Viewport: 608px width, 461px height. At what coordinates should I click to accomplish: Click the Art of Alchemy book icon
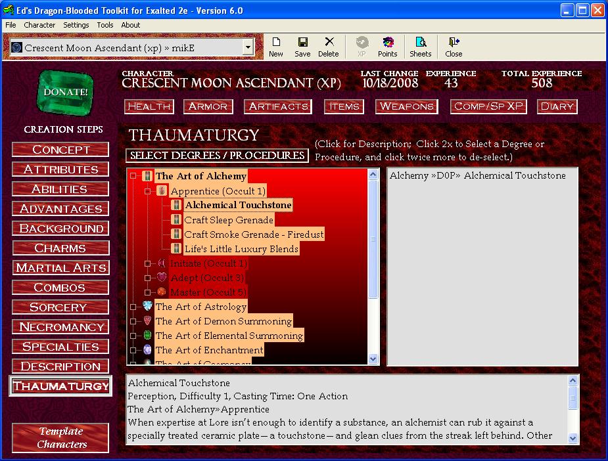point(147,176)
